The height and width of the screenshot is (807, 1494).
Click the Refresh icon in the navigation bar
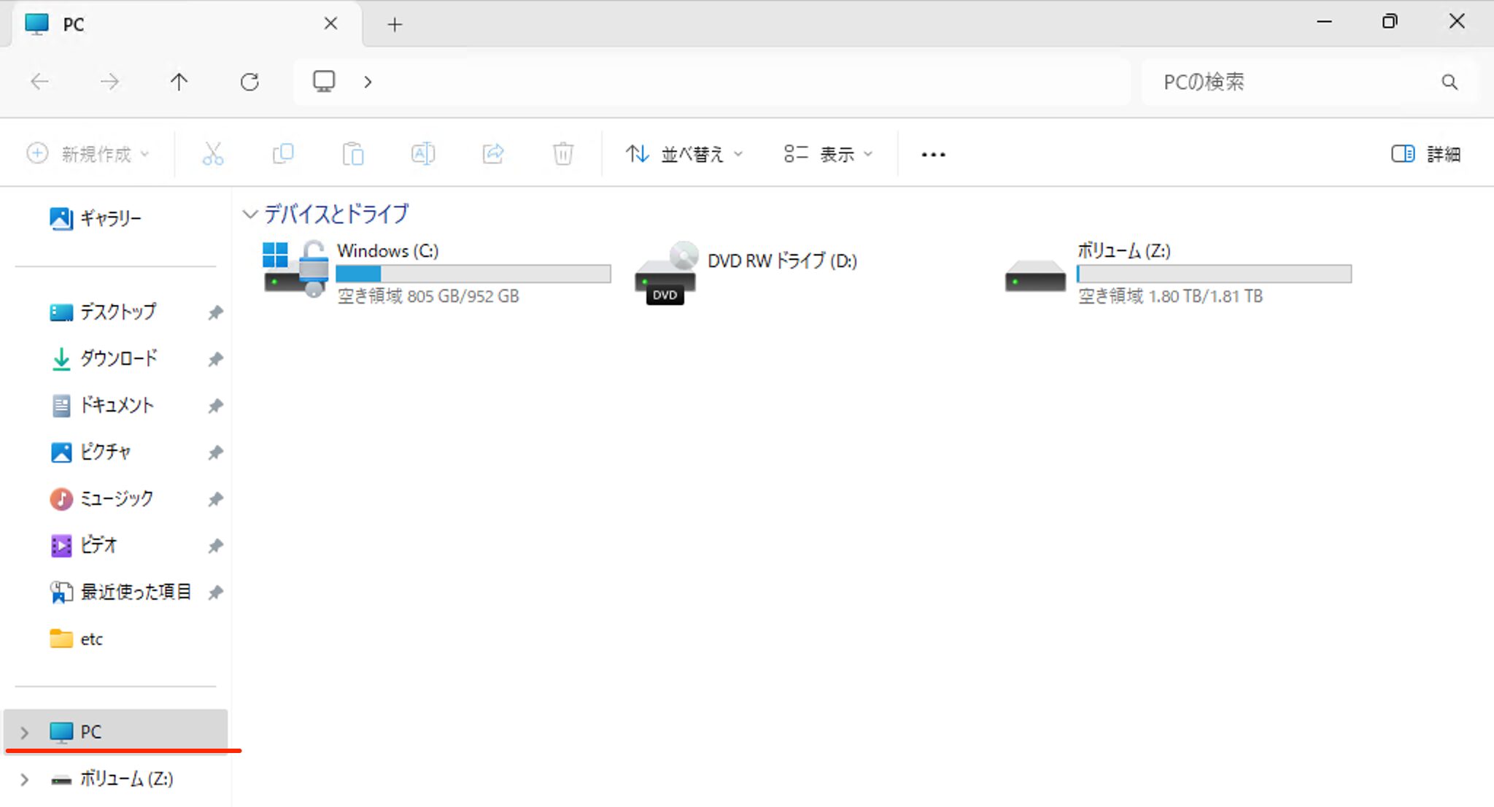pyautogui.click(x=250, y=82)
